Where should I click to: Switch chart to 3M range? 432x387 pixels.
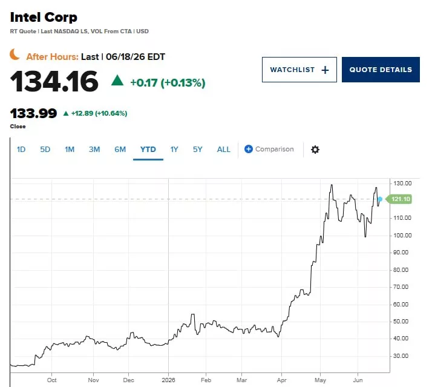coord(94,150)
